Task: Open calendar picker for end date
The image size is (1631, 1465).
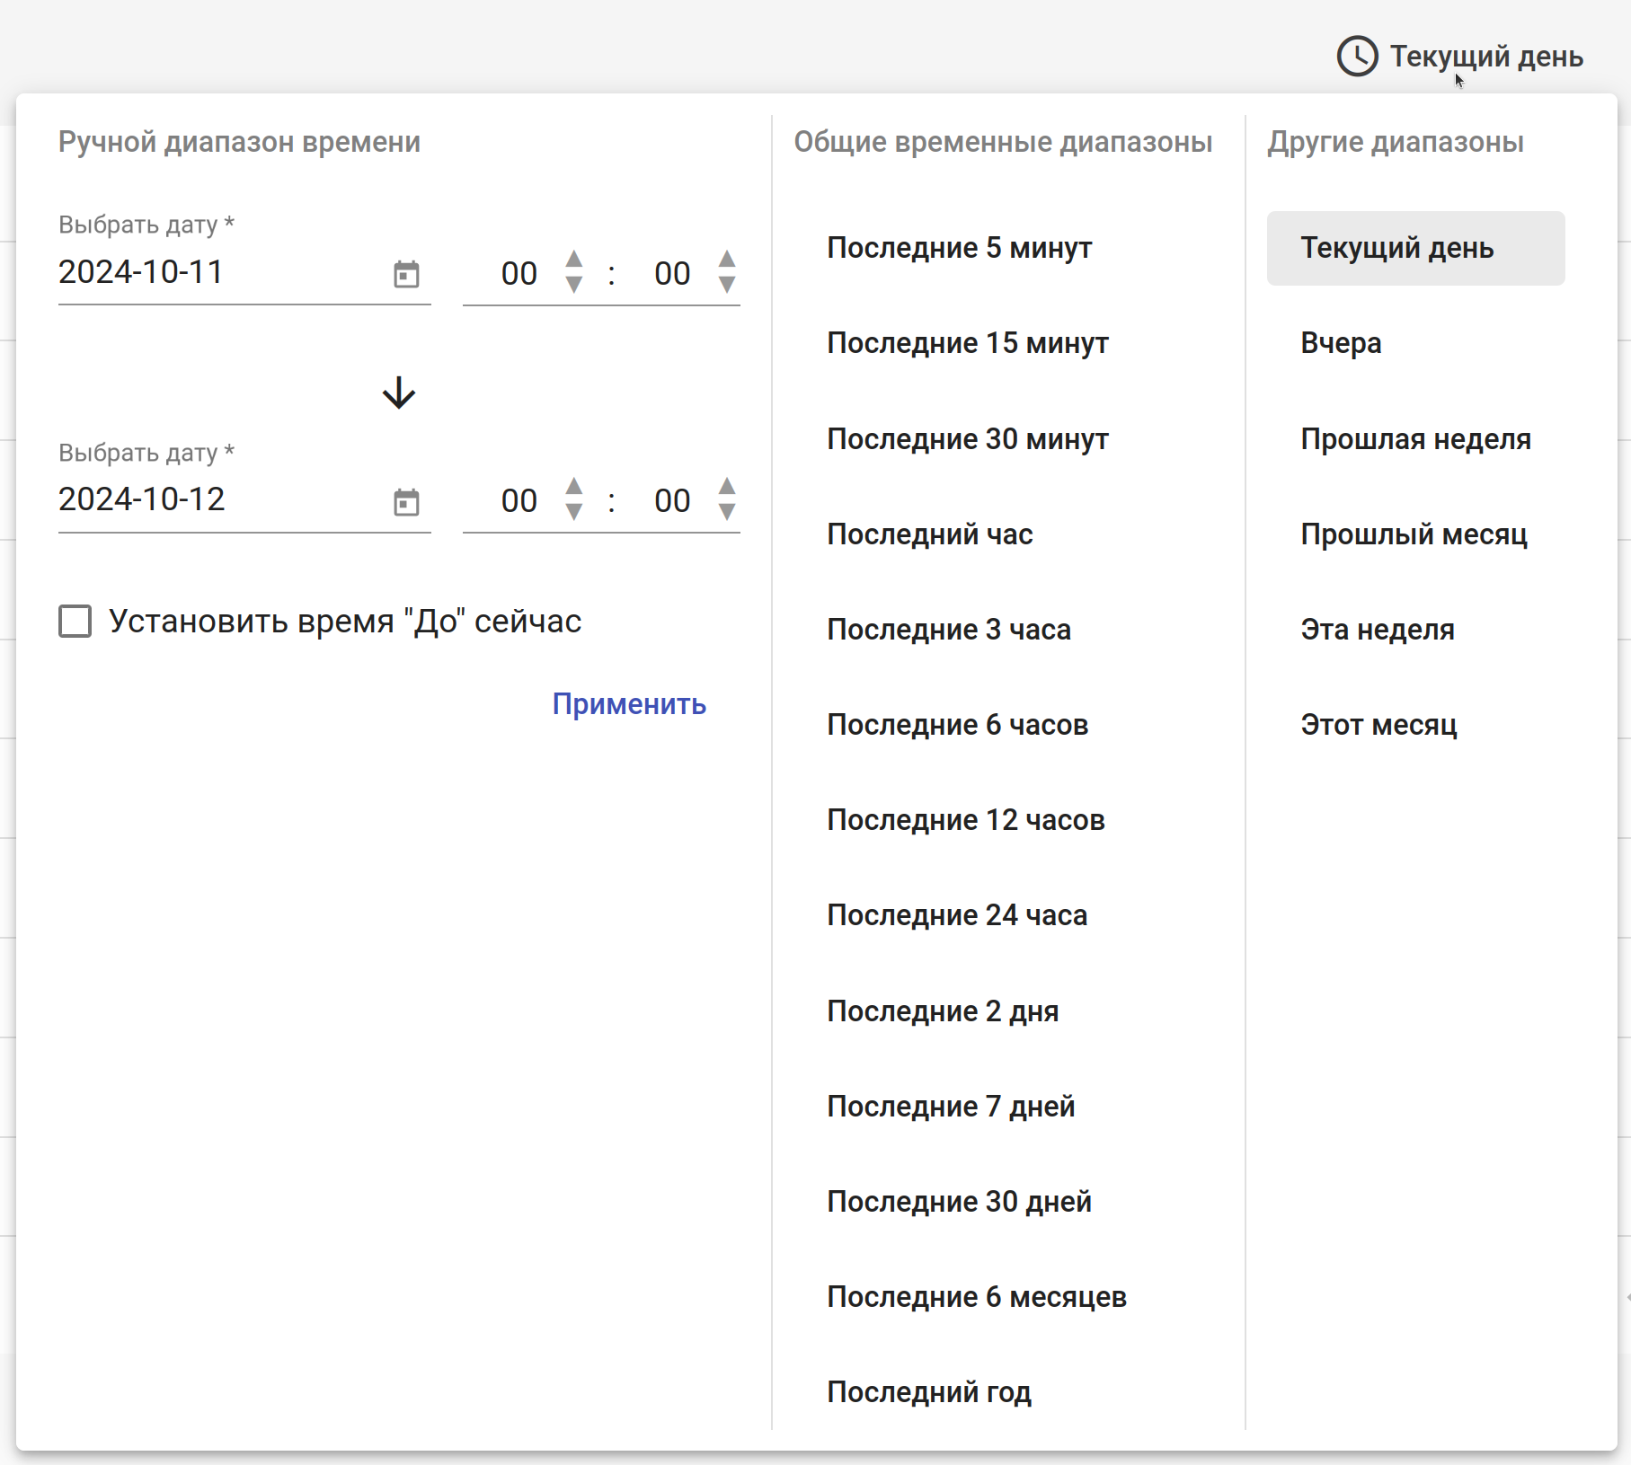Action: (406, 502)
